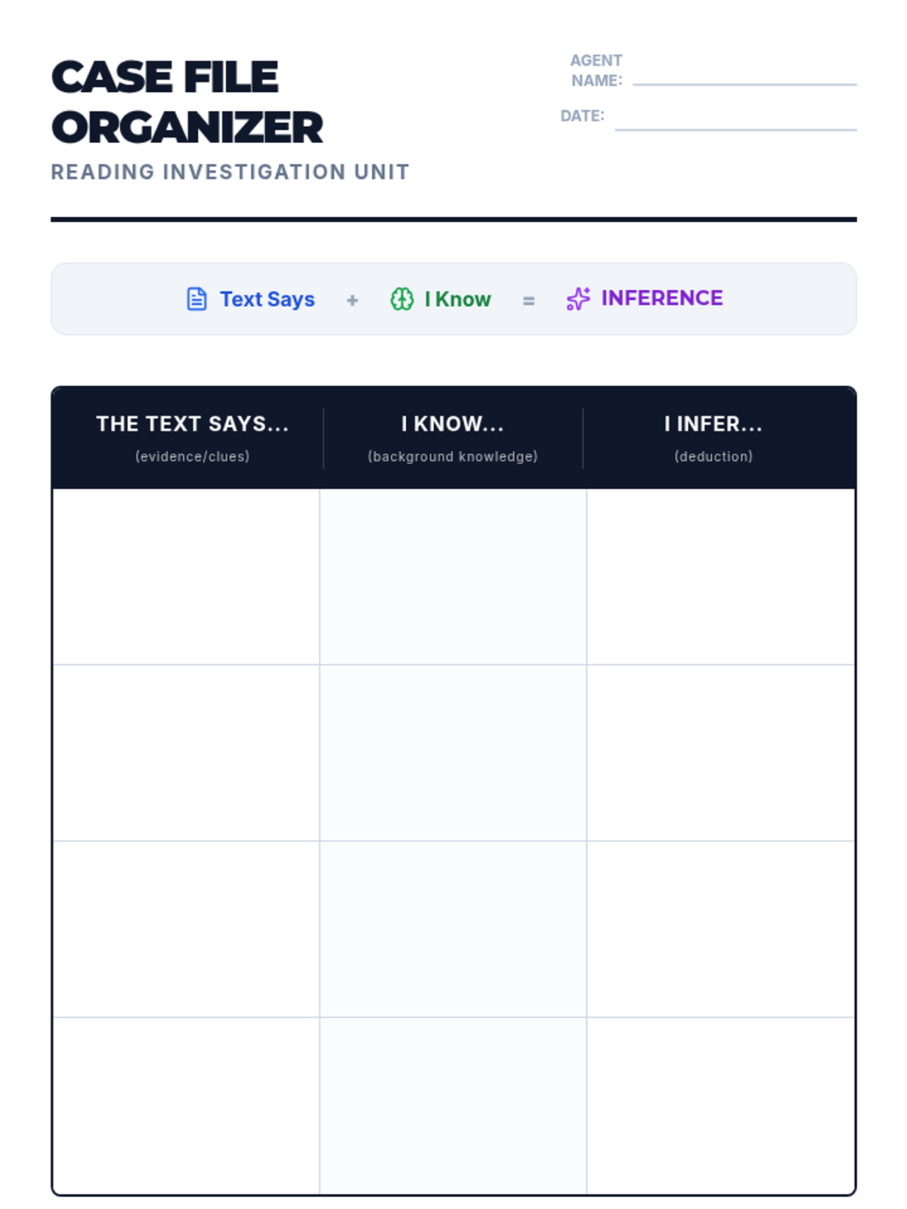Click the Reading Investigation Unit subtitle

[230, 172]
